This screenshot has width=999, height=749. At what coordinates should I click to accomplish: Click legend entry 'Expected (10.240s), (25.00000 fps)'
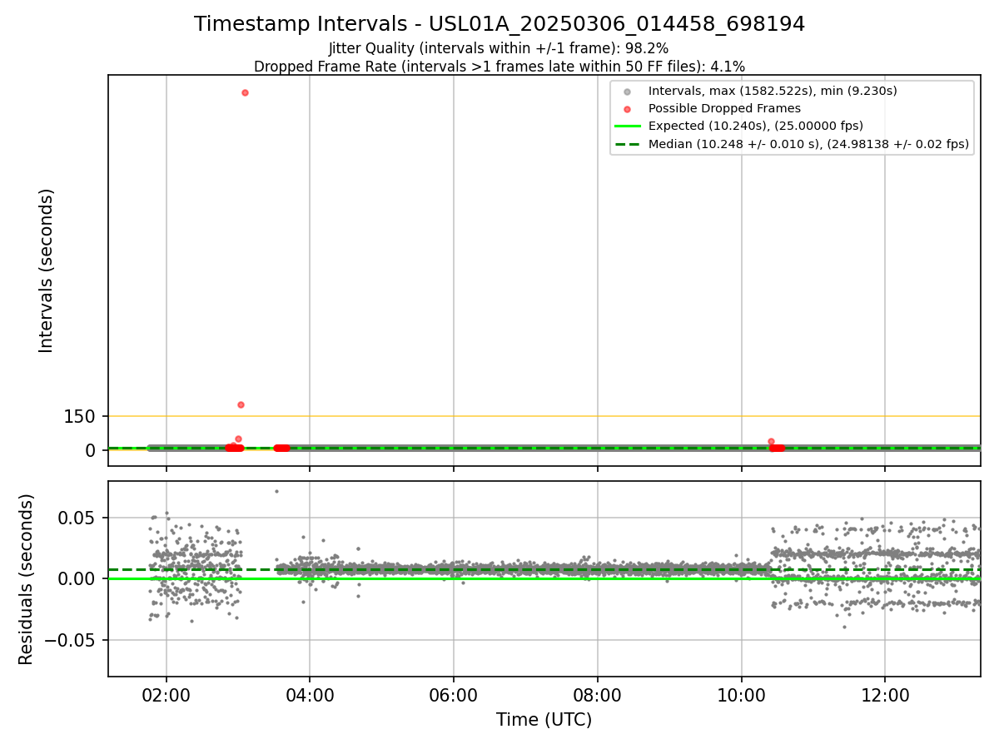pyautogui.click(x=755, y=126)
